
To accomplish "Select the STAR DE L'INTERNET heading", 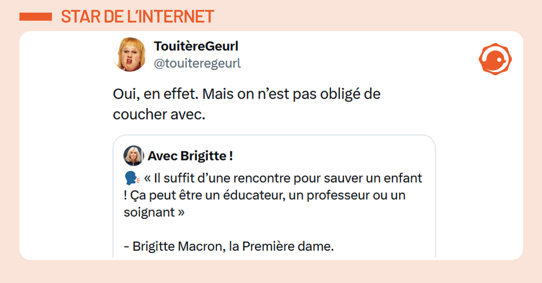I will pyautogui.click(x=137, y=17).
